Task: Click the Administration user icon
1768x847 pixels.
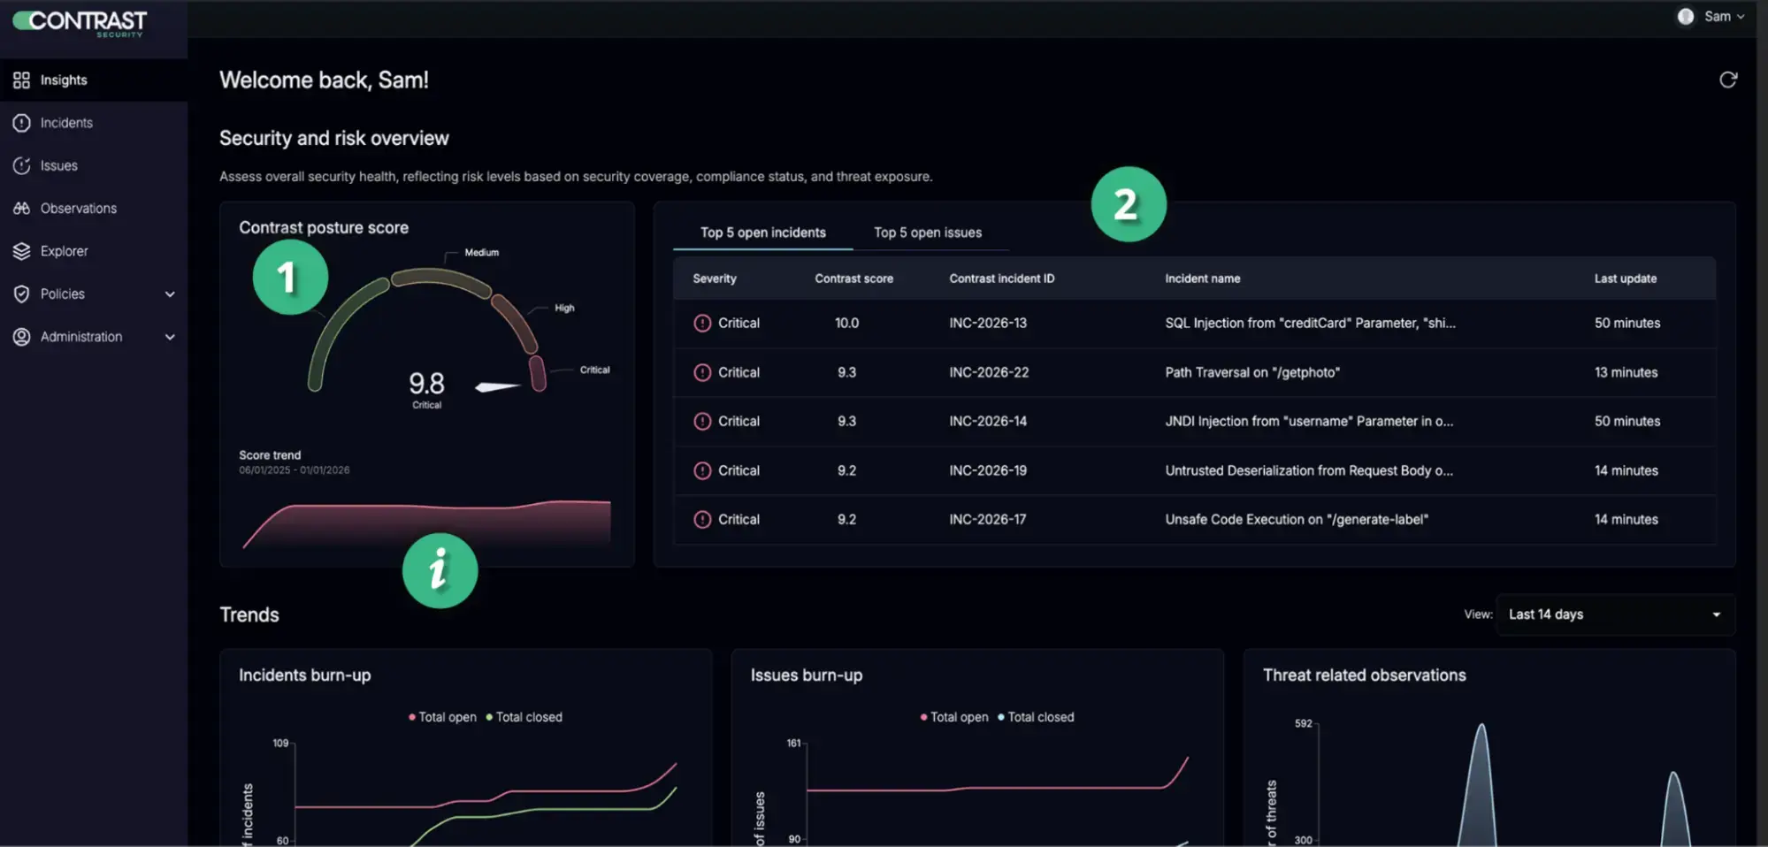Action: (21, 337)
